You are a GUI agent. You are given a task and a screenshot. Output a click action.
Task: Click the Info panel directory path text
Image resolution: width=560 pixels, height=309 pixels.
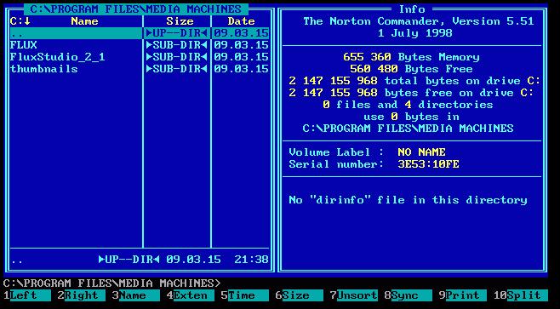coord(408,129)
